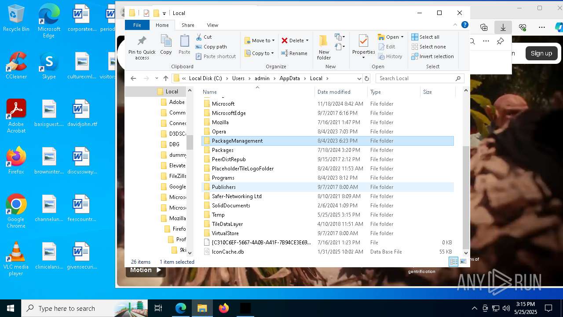The width and height of the screenshot is (563, 317).
Task: Click the Windows Start button
Action: tap(11, 308)
